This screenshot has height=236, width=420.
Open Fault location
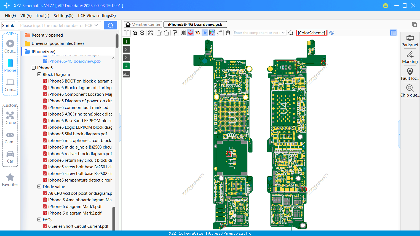pyautogui.click(x=410, y=74)
